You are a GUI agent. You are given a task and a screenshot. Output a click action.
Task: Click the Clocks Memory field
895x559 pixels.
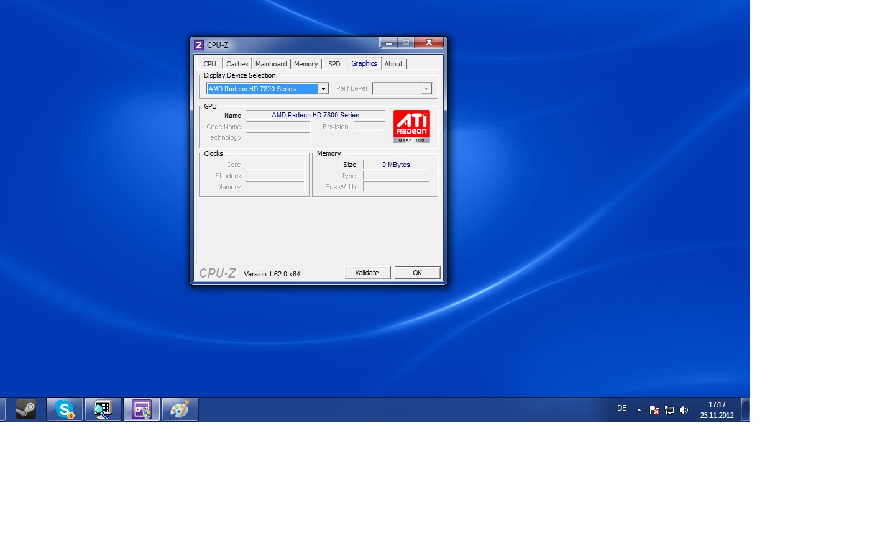coord(275,186)
